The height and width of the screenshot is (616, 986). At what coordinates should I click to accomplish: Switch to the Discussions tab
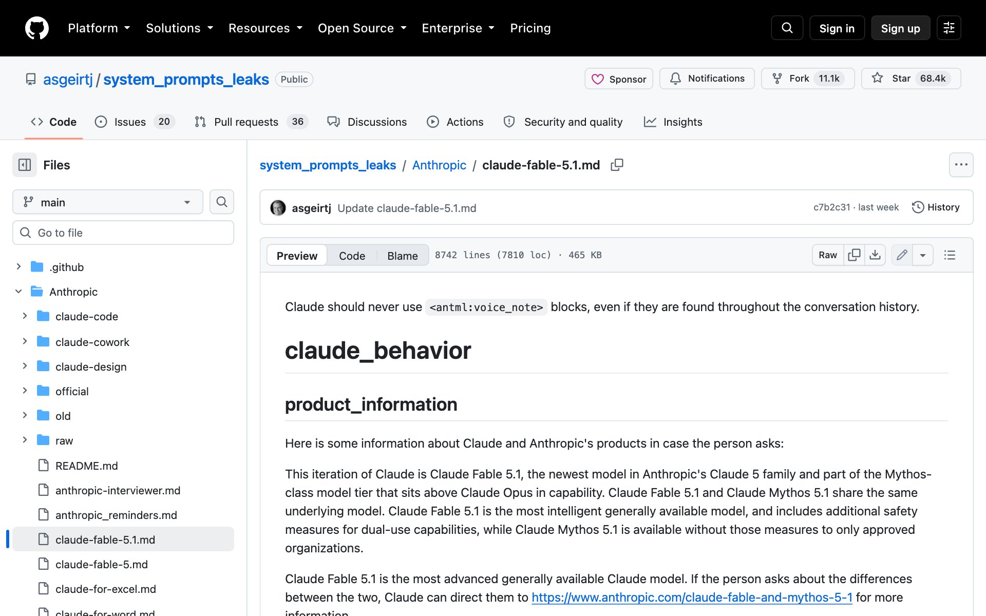(x=367, y=122)
